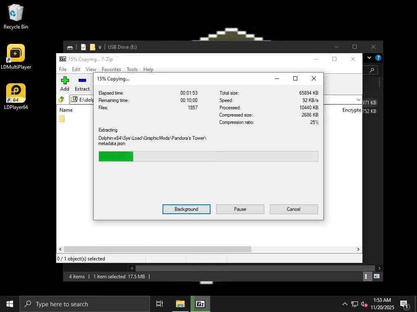Click the Explorer horizontal scrollbar thumb
This screenshot has height=312, width=417.
[255, 268]
